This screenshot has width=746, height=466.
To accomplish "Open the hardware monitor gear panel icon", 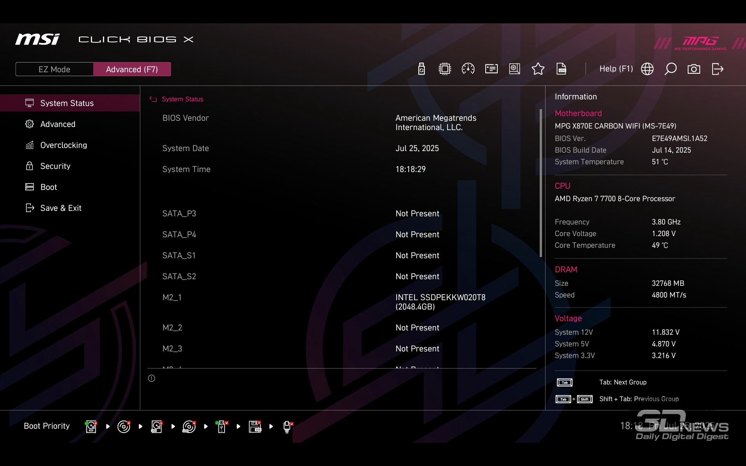I will pos(515,69).
